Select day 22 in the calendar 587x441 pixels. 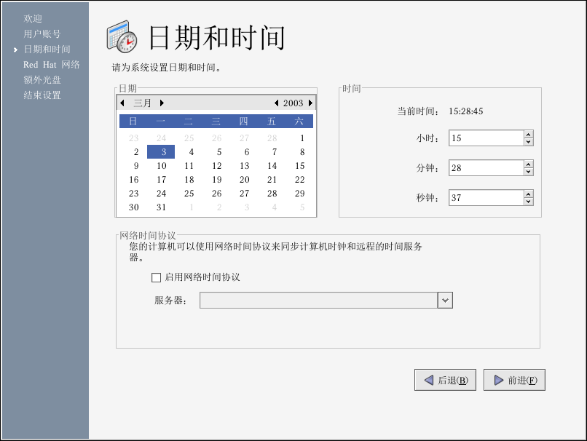[x=300, y=180]
